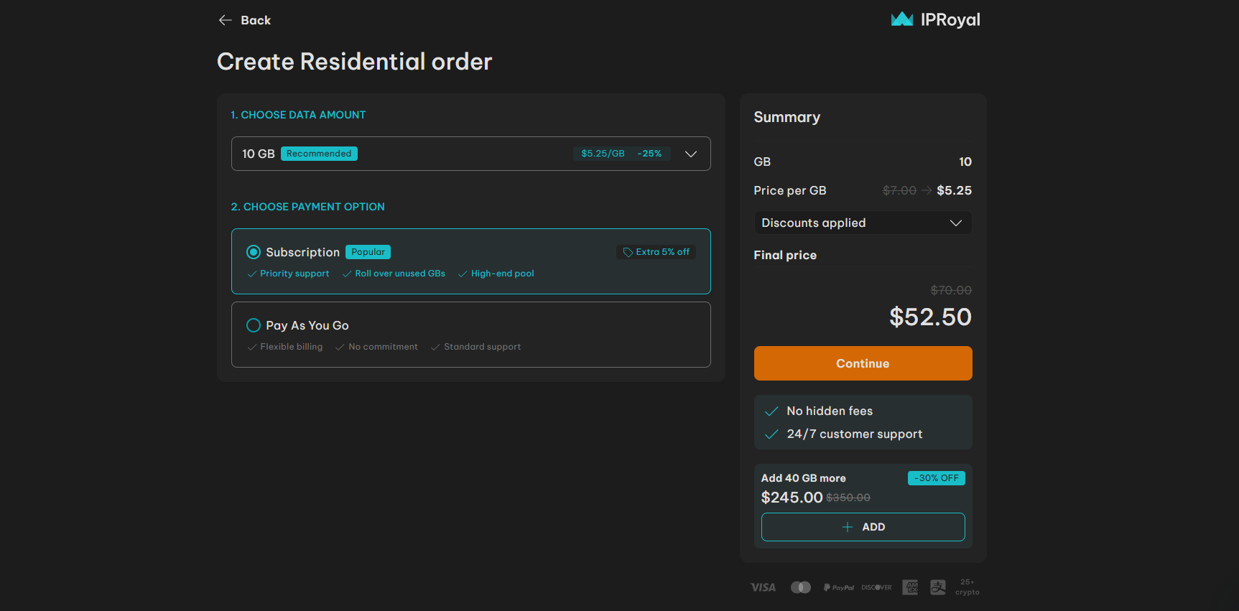This screenshot has width=1239, height=611.
Task: Click the 25+ crypto payment label
Action: pyautogui.click(x=967, y=587)
